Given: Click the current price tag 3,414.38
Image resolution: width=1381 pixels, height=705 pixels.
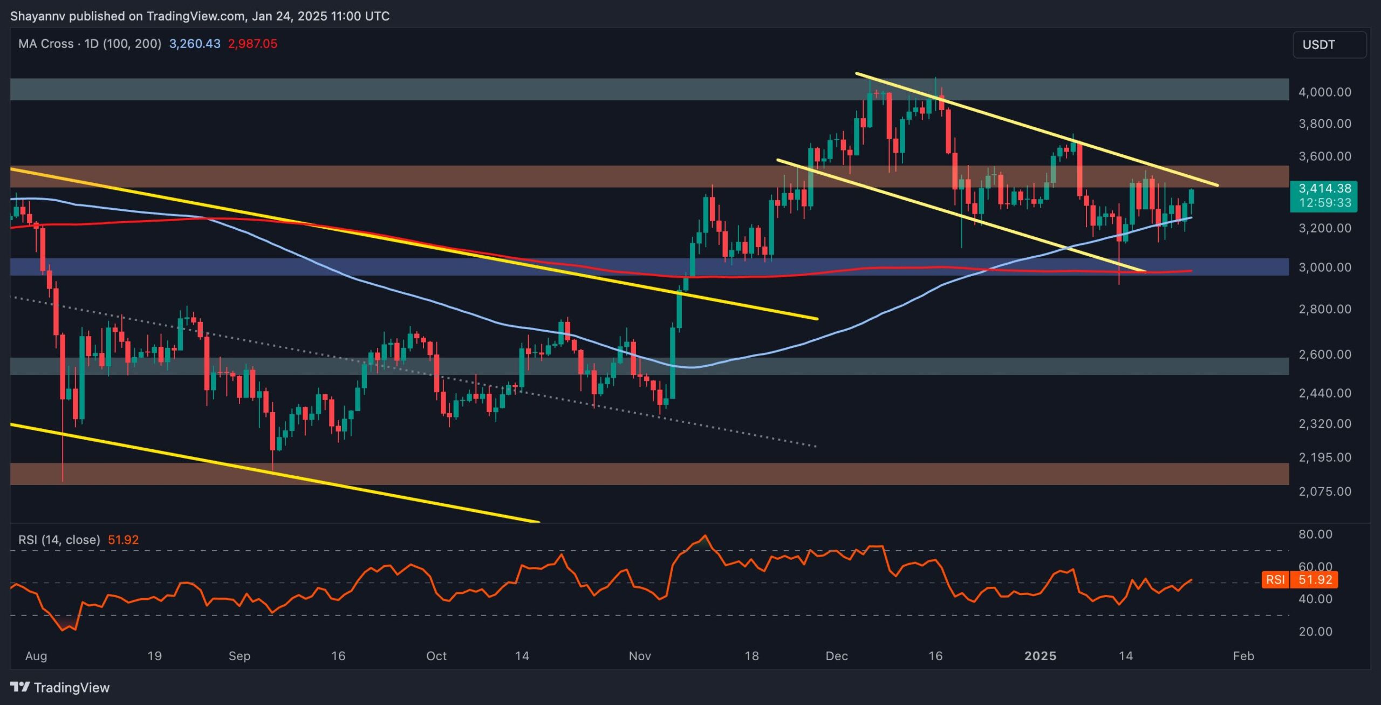Looking at the screenshot, I should point(1324,188).
